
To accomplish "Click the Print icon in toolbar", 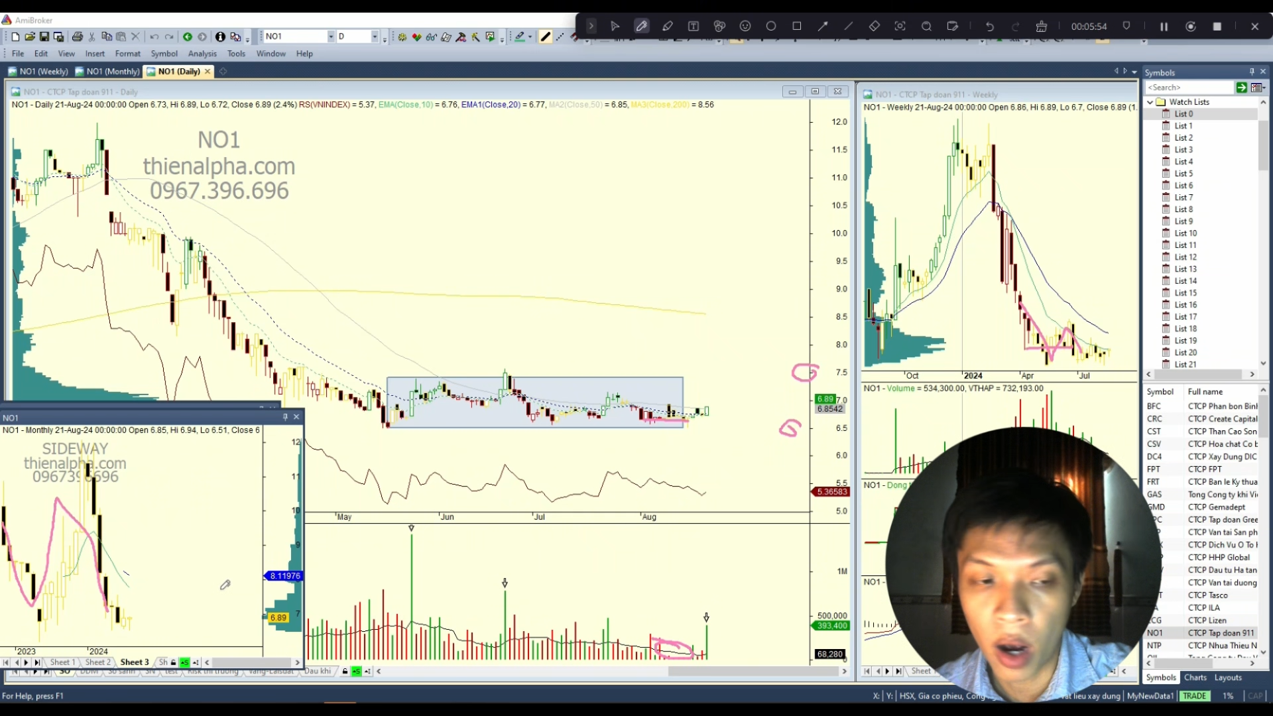I will click(78, 36).
